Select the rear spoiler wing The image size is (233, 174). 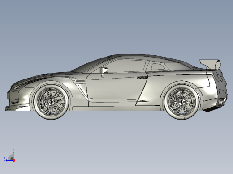tap(211, 64)
